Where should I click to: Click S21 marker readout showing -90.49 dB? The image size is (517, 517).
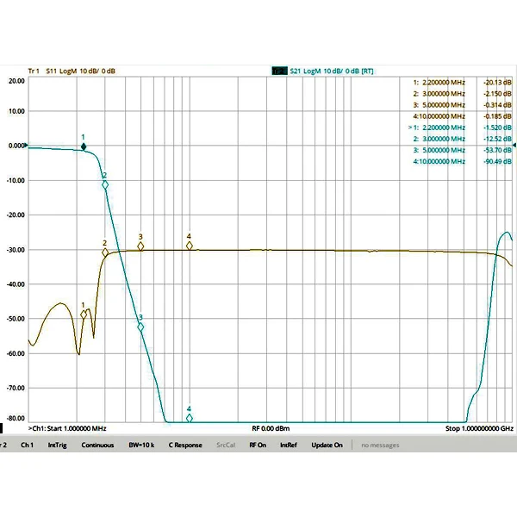462,161
